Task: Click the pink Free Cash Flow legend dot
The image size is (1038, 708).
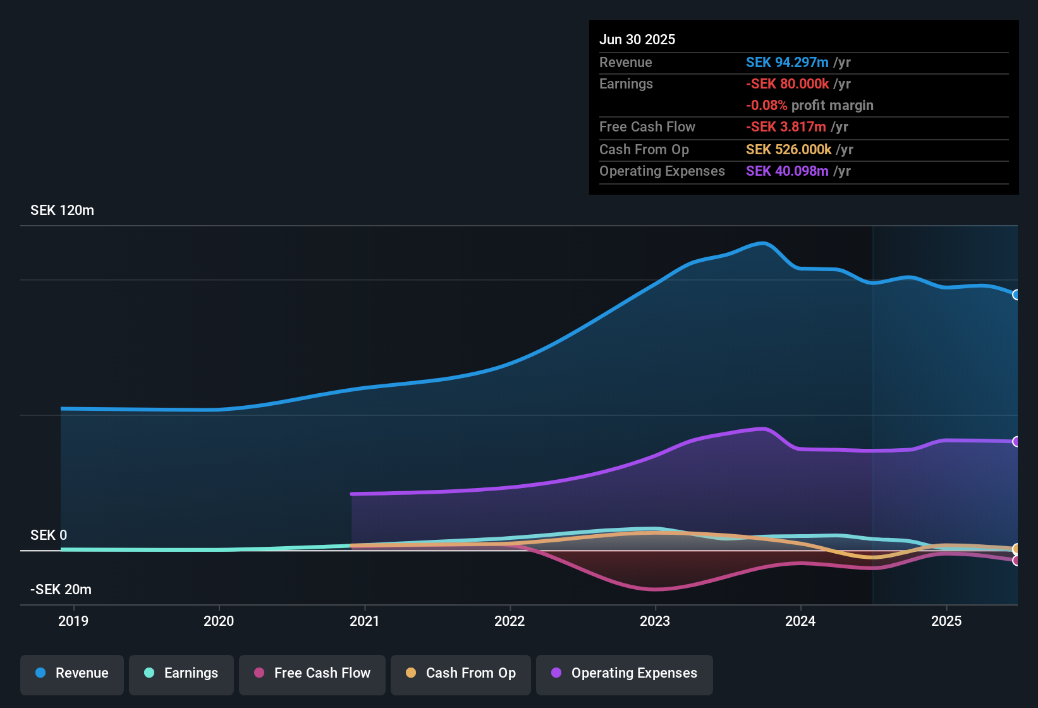Action: pos(259,674)
